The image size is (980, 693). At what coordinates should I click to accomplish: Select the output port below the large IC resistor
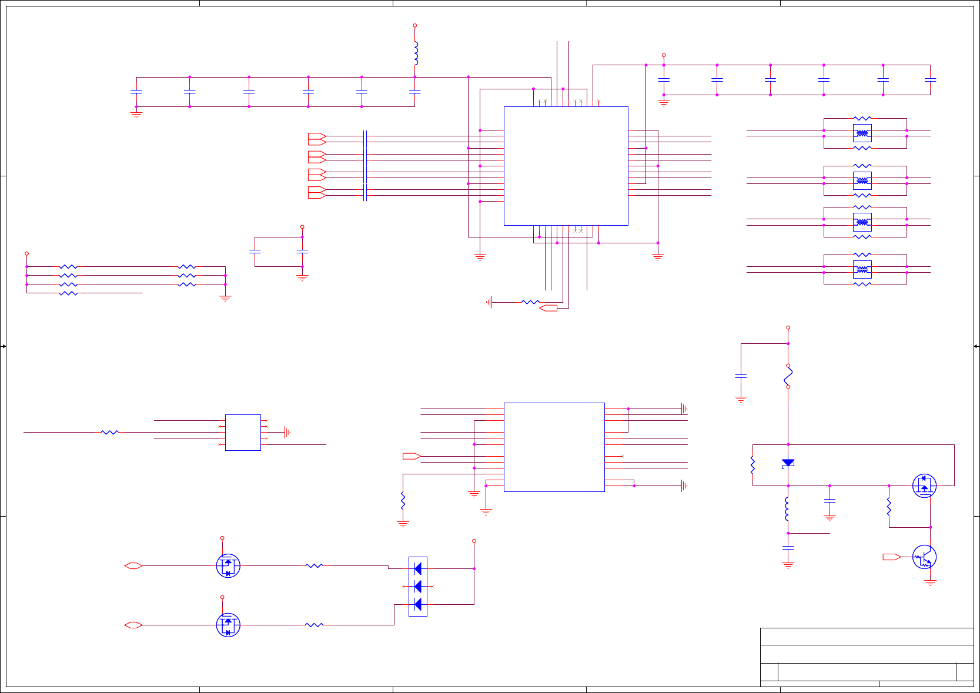(548, 308)
